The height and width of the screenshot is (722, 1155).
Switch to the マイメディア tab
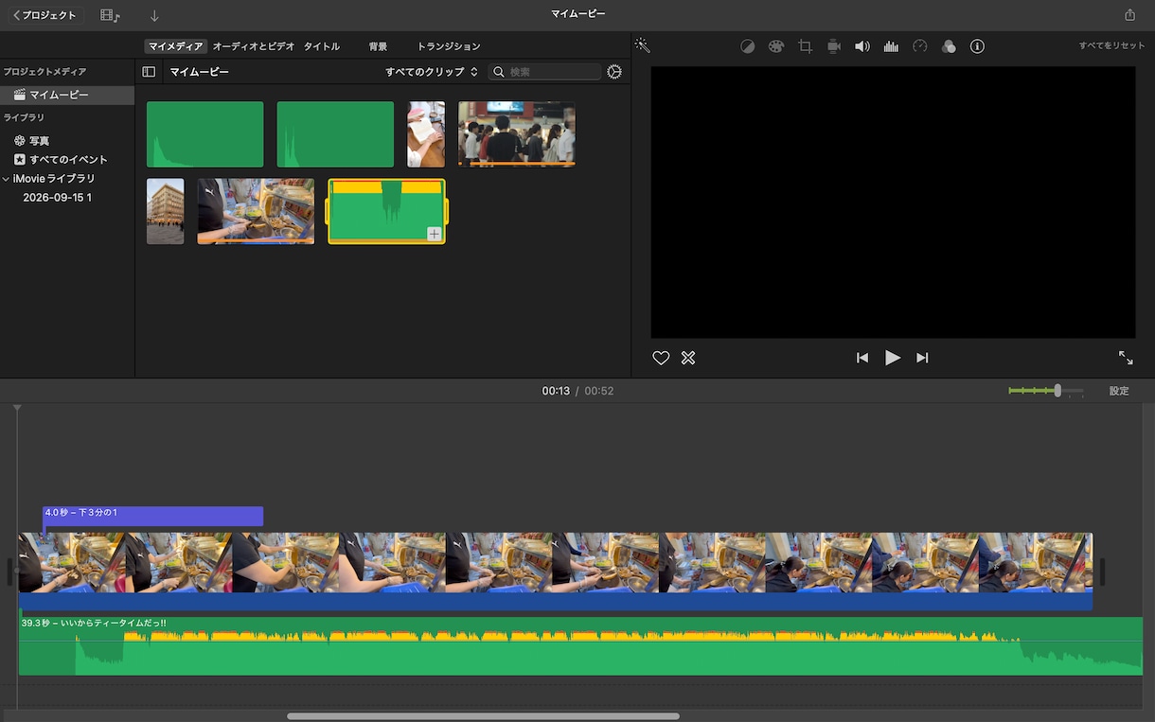[176, 46]
